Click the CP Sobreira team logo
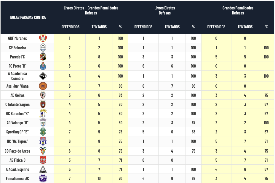This screenshot has width=275, height=183. [43, 48]
